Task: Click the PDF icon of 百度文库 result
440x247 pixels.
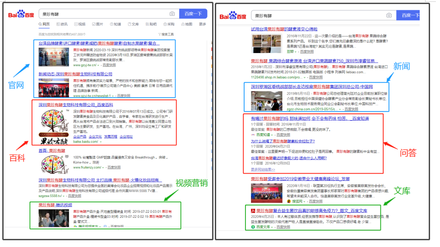Action: click(x=253, y=211)
